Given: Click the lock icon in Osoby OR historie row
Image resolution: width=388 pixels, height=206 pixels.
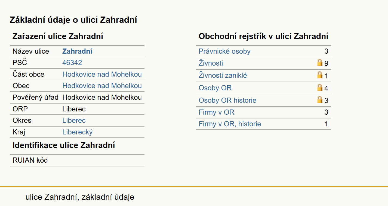Looking at the screenshot, I should 320,100.
